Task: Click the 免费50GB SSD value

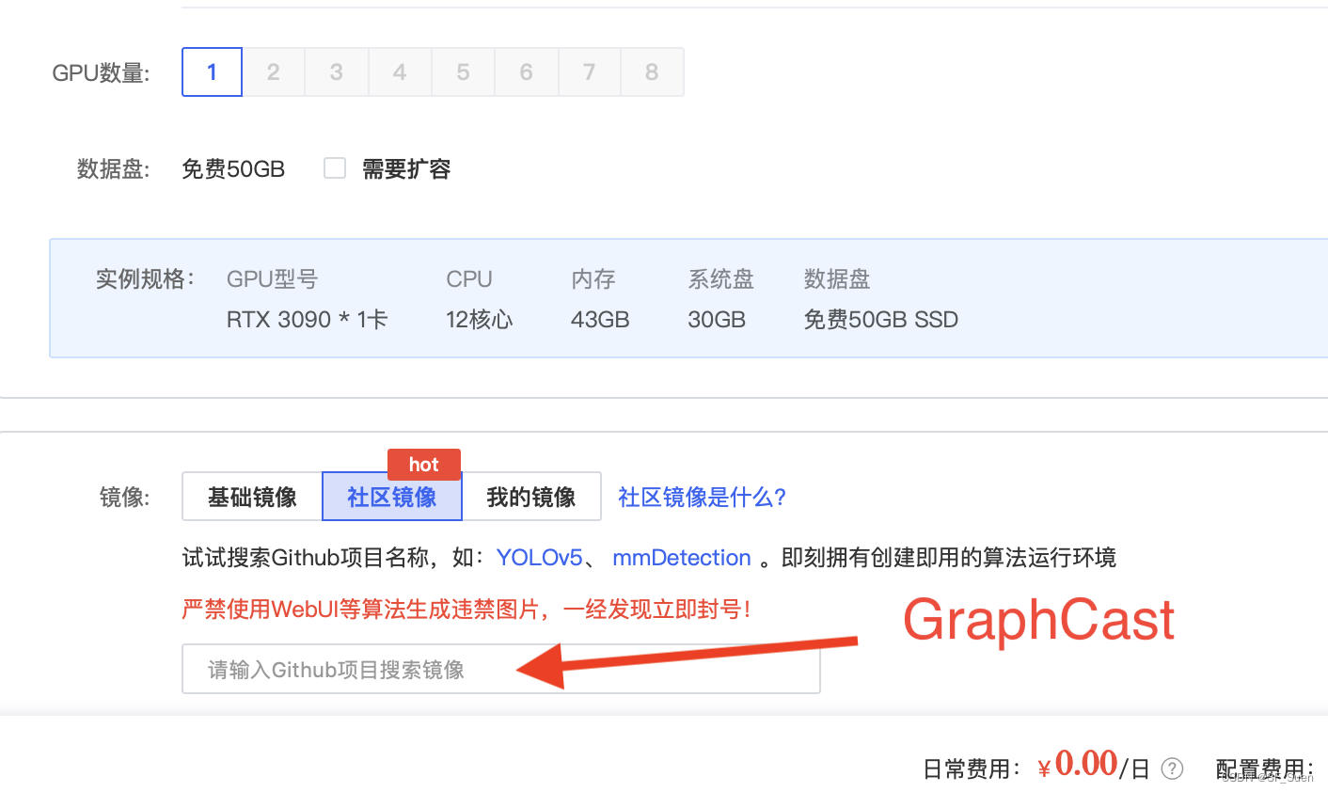Action: coord(881,320)
